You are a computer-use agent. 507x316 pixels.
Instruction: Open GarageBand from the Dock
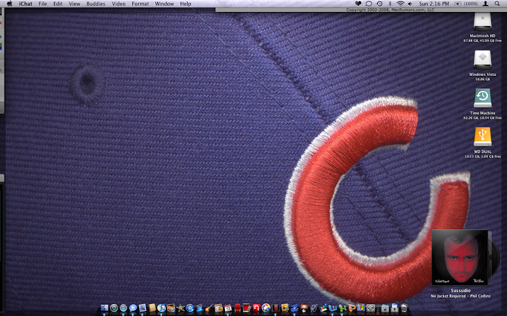click(x=209, y=308)
